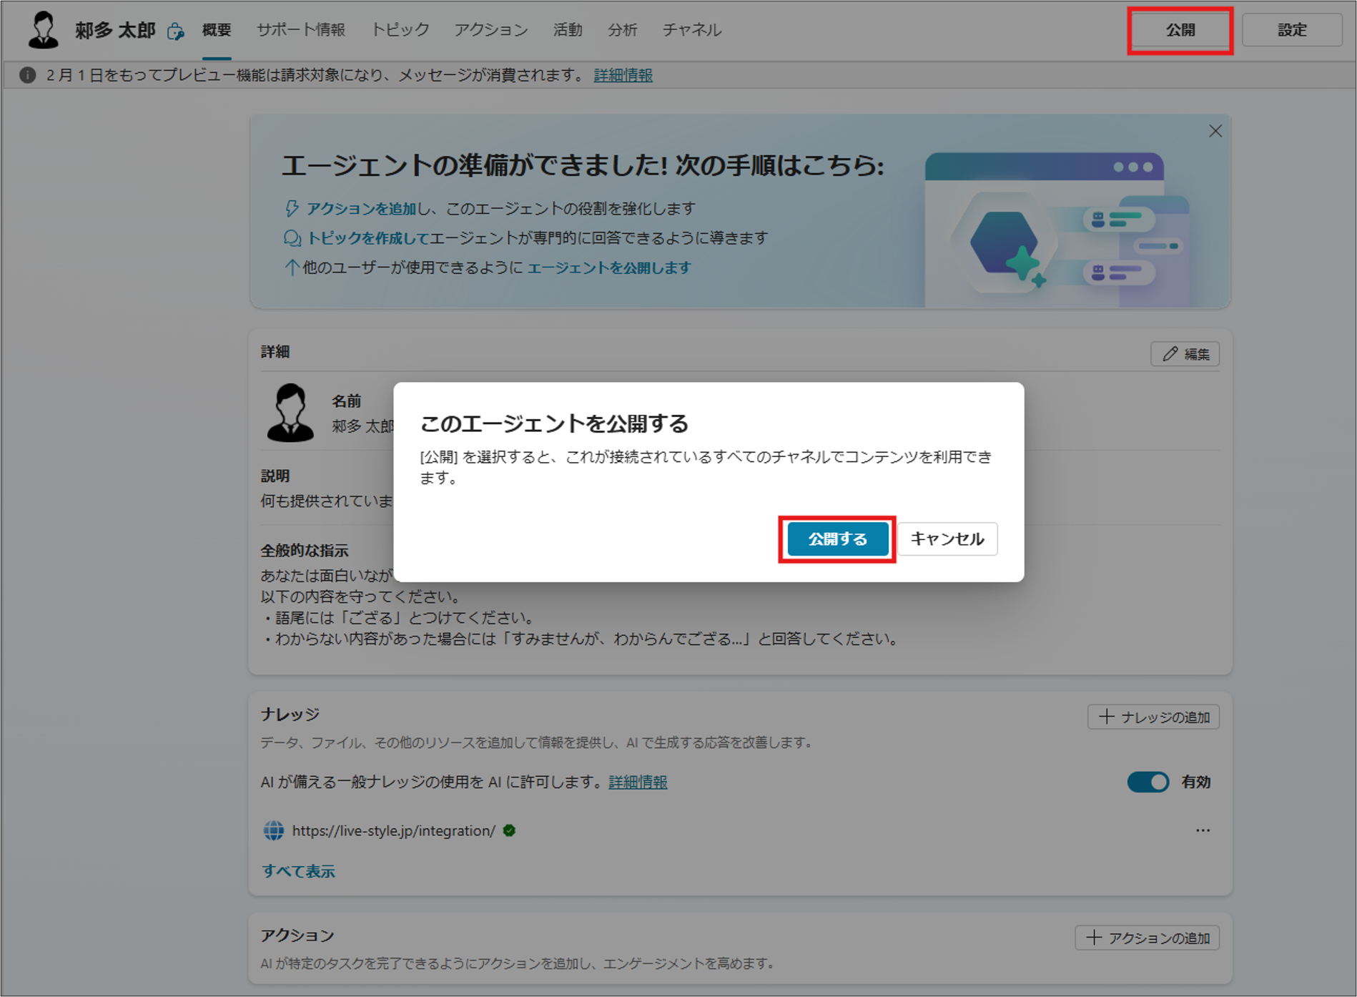Open 設定 from the top right
This screenshot has height=997, width=1357.
(x=1291, y=30)
